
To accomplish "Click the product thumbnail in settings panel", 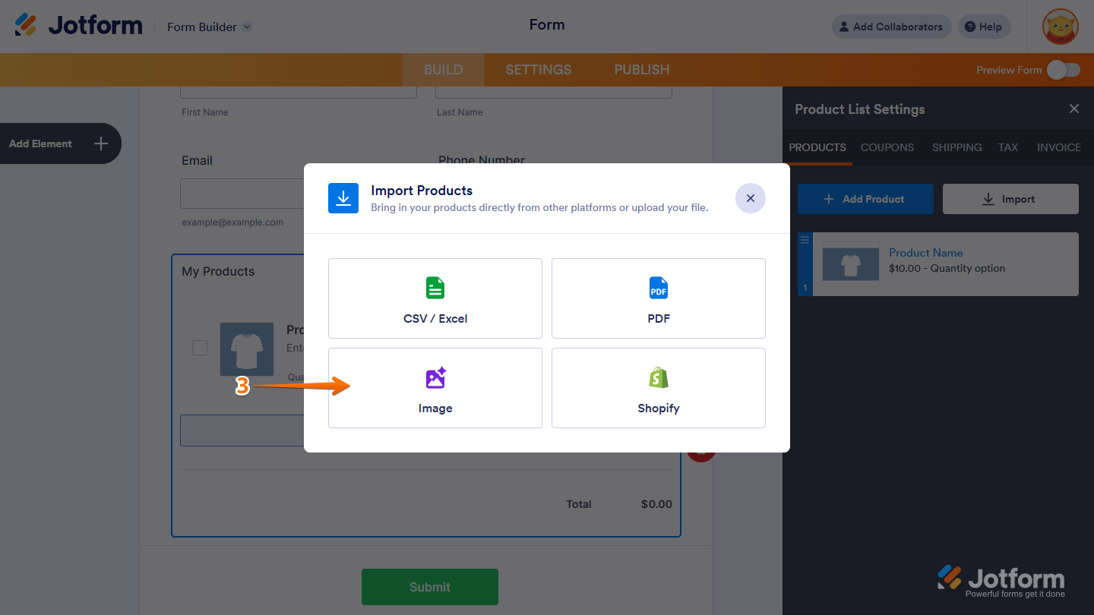I will 851,264.
